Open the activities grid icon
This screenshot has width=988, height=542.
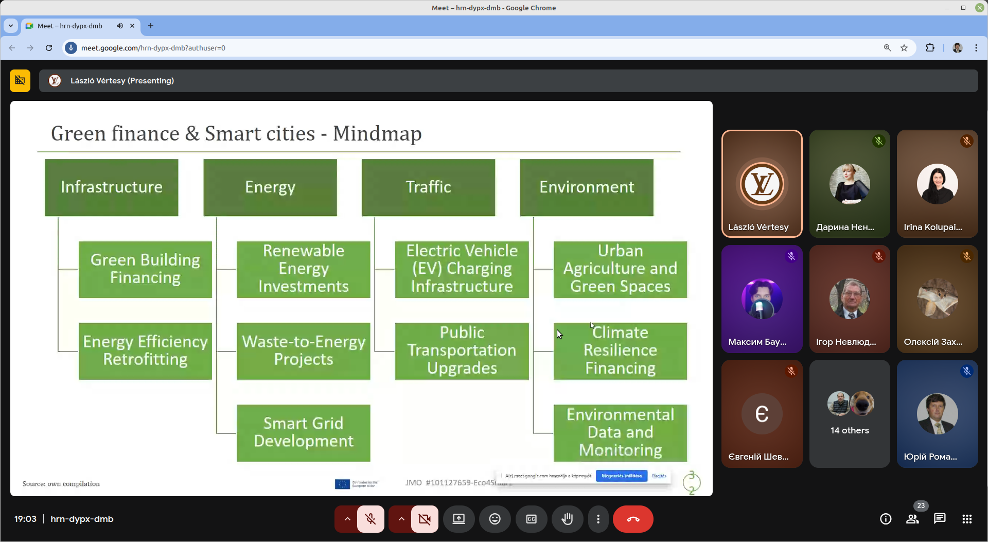point(967,519)
